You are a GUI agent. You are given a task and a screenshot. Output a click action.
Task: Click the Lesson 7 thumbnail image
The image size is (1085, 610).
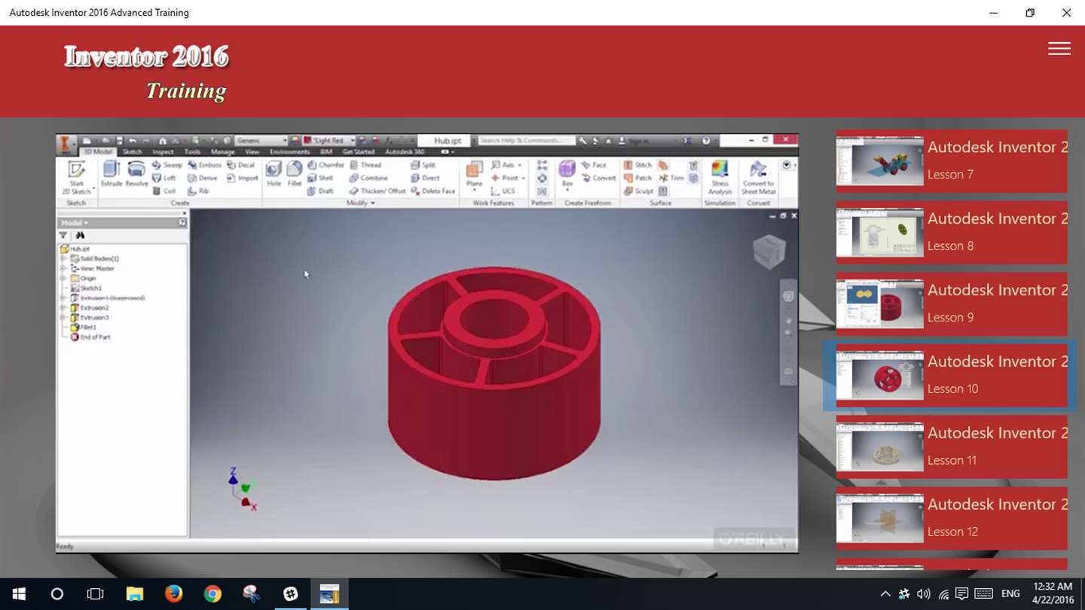(x=880, y=161)
